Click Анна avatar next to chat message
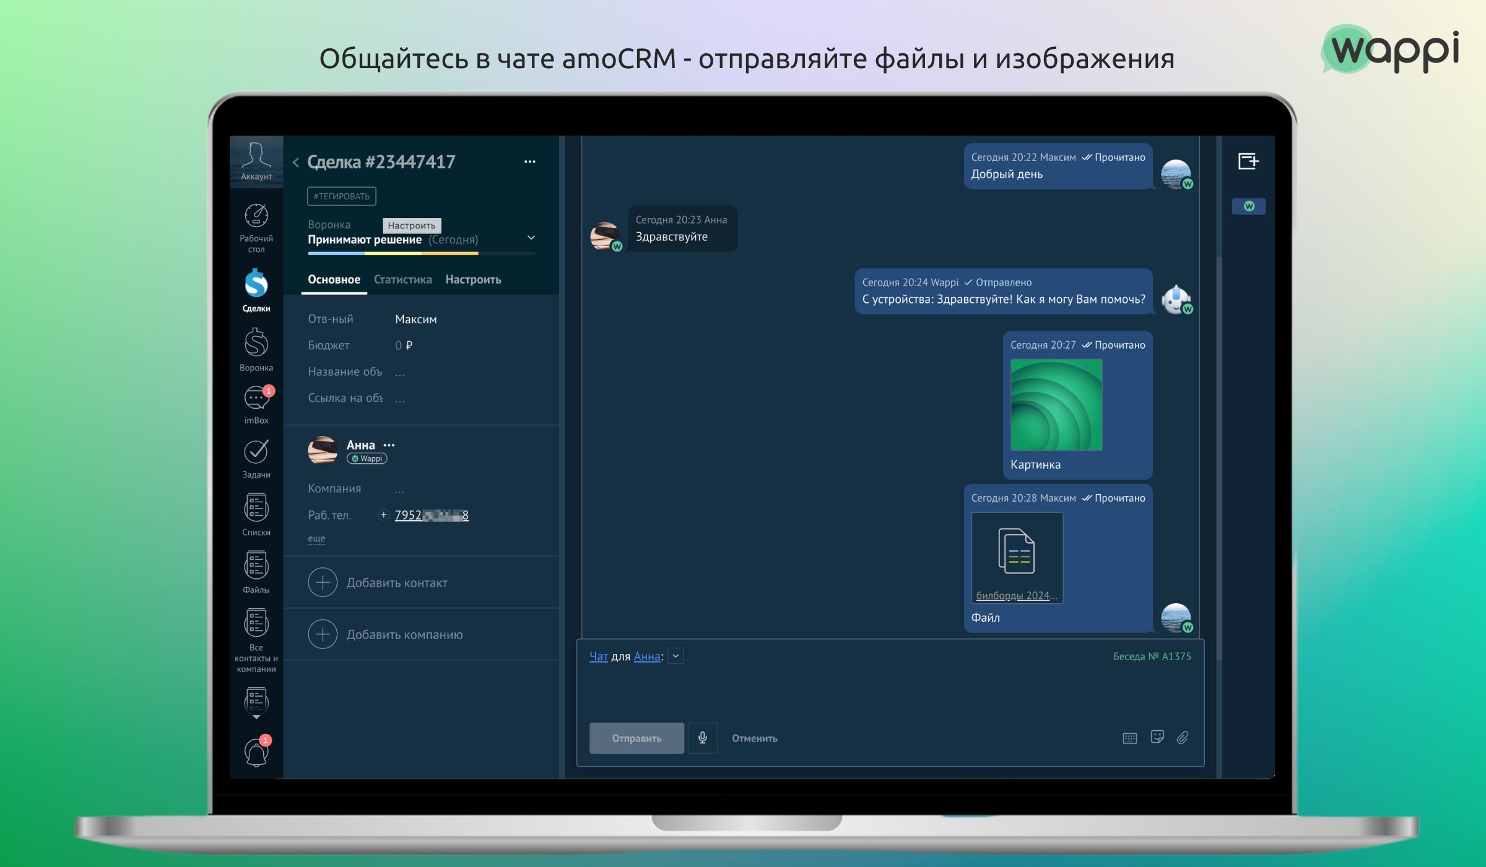This screenshot has width=1486, height=867. pos(605,237)
